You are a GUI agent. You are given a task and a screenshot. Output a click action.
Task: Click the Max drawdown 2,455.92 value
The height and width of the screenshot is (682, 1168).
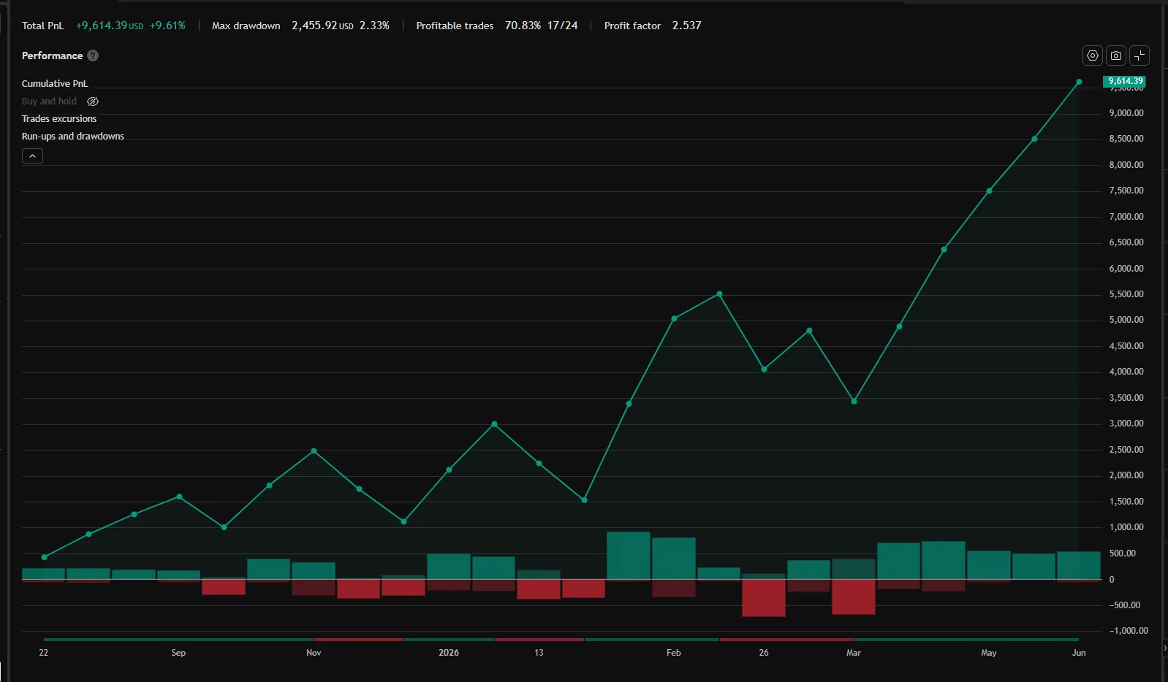(x=322, y=26)
